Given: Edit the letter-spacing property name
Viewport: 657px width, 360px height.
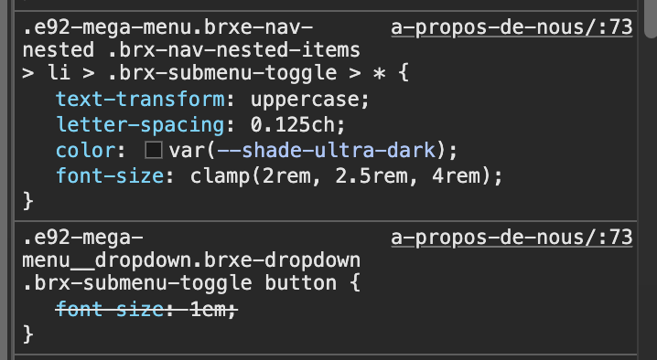Looking at the screenshot, I should tap(140, 125).
